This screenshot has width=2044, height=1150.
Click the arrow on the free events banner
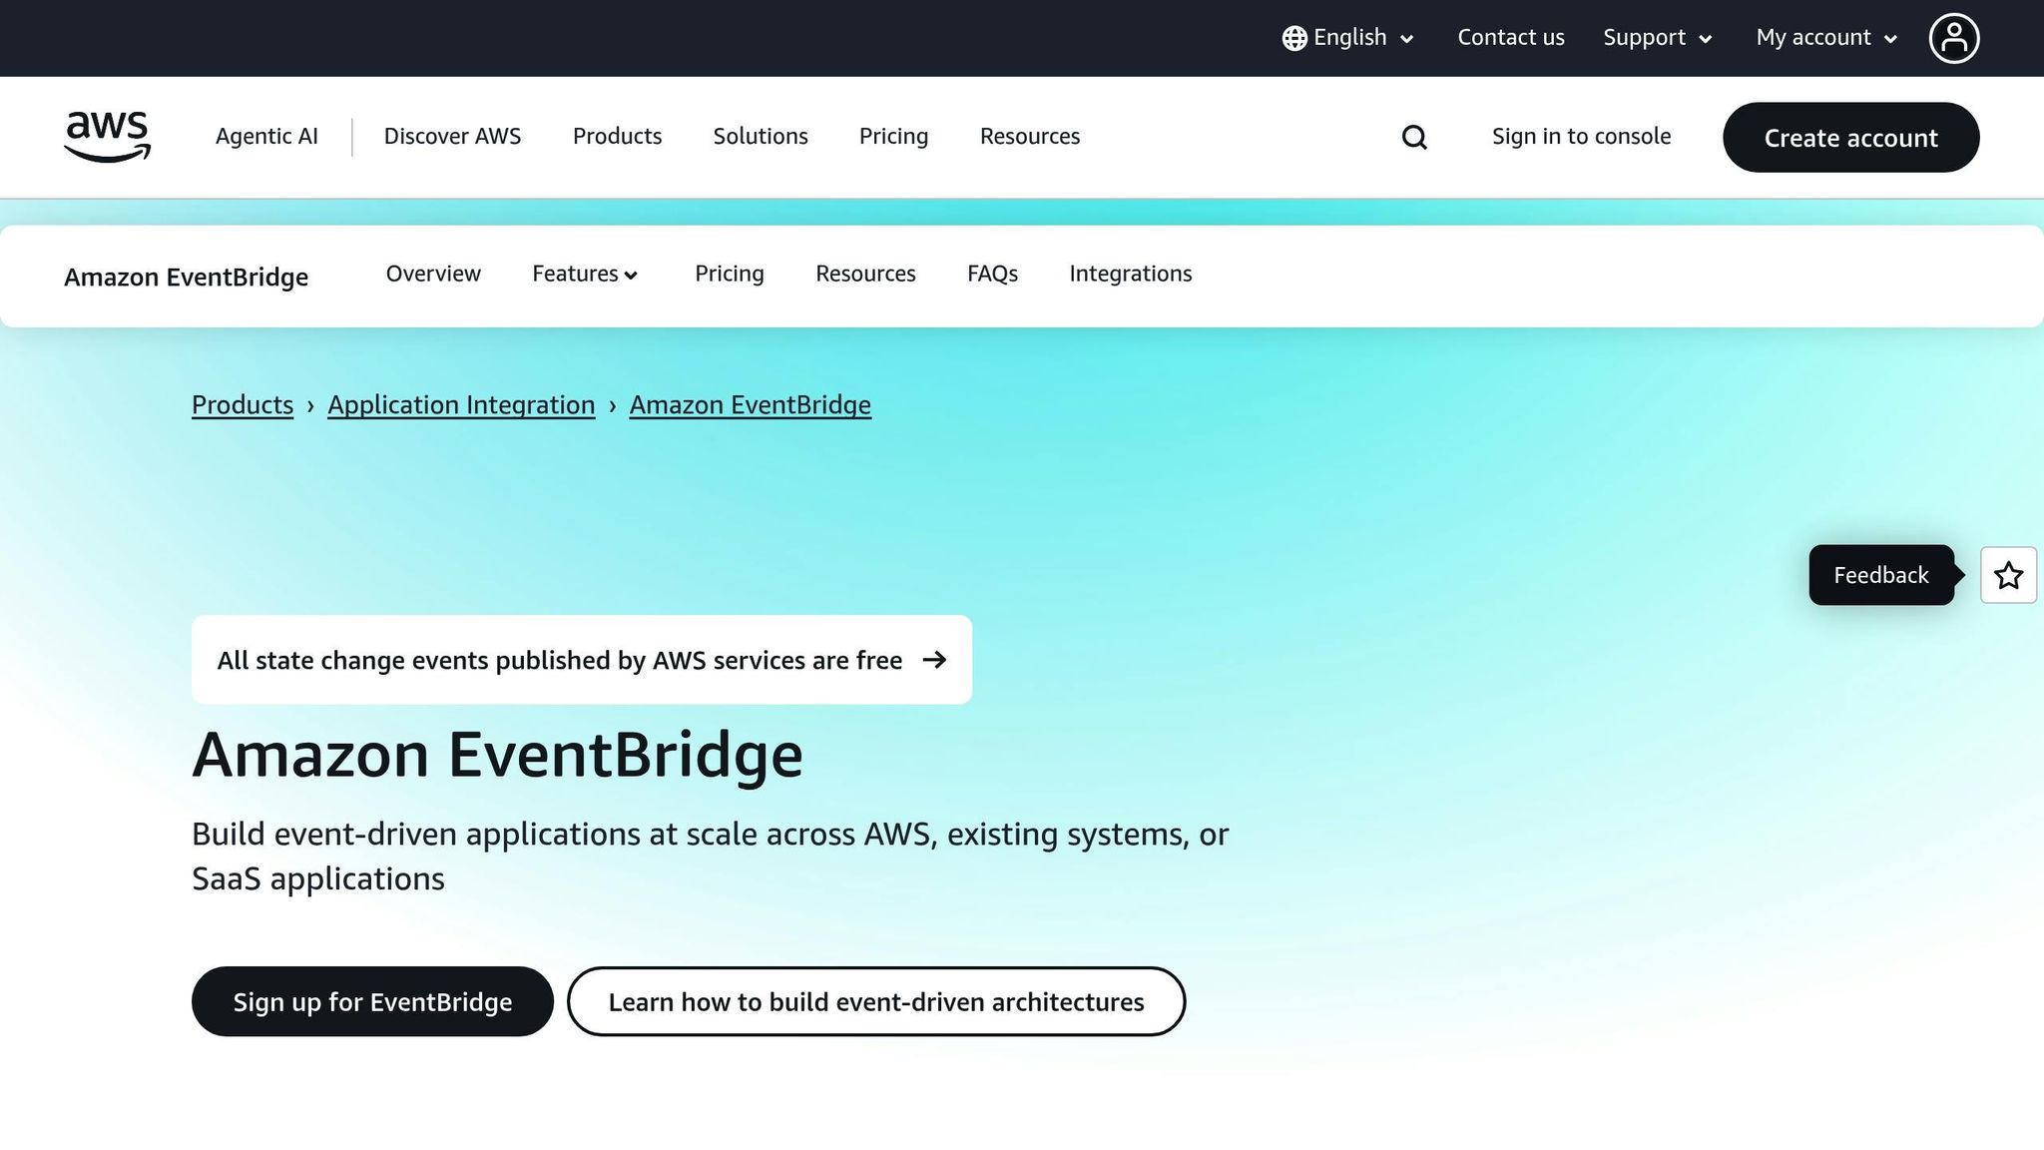[935, 660]
